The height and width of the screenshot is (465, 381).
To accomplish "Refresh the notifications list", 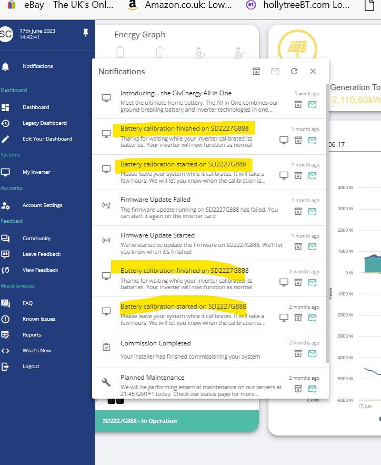I will point(294,71).
